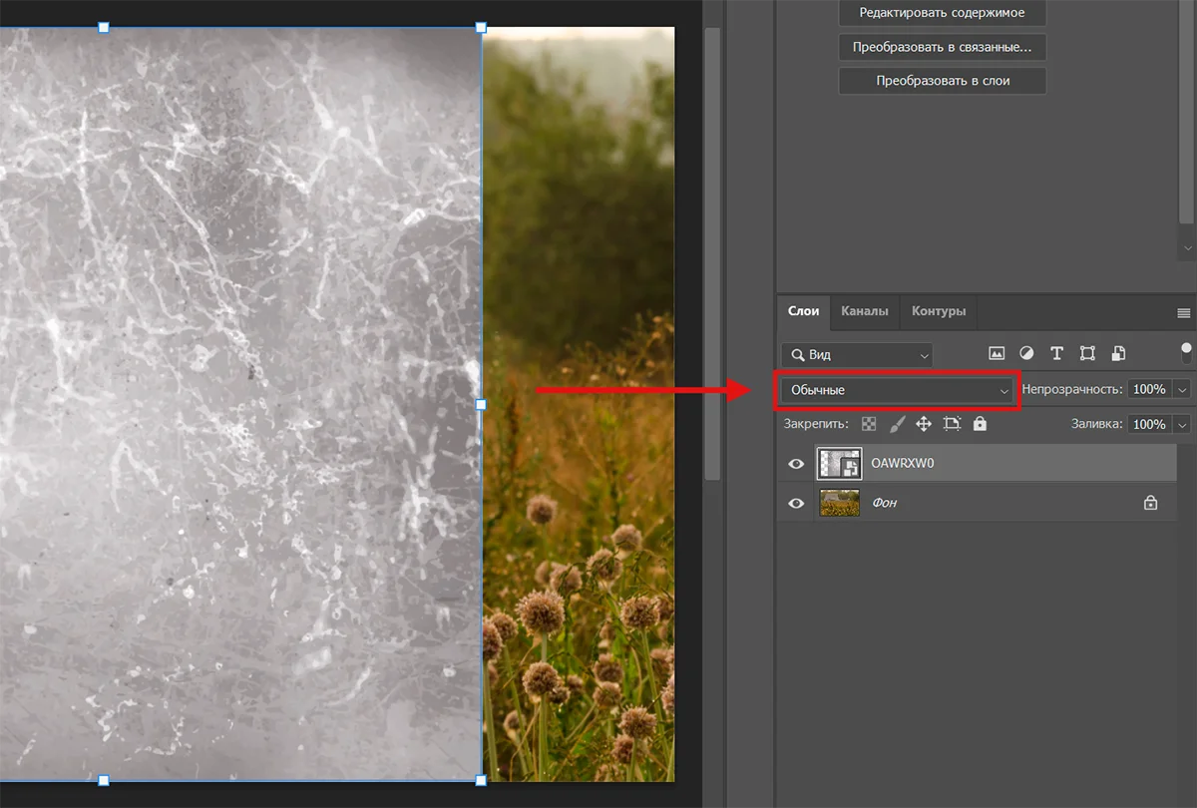This screenshot has height=808, width=1197.
Task: Click the OAWRXW0 layer name
Action: point(903,464)
